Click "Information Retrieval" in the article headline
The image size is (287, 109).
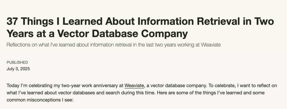tap(188, 21)
